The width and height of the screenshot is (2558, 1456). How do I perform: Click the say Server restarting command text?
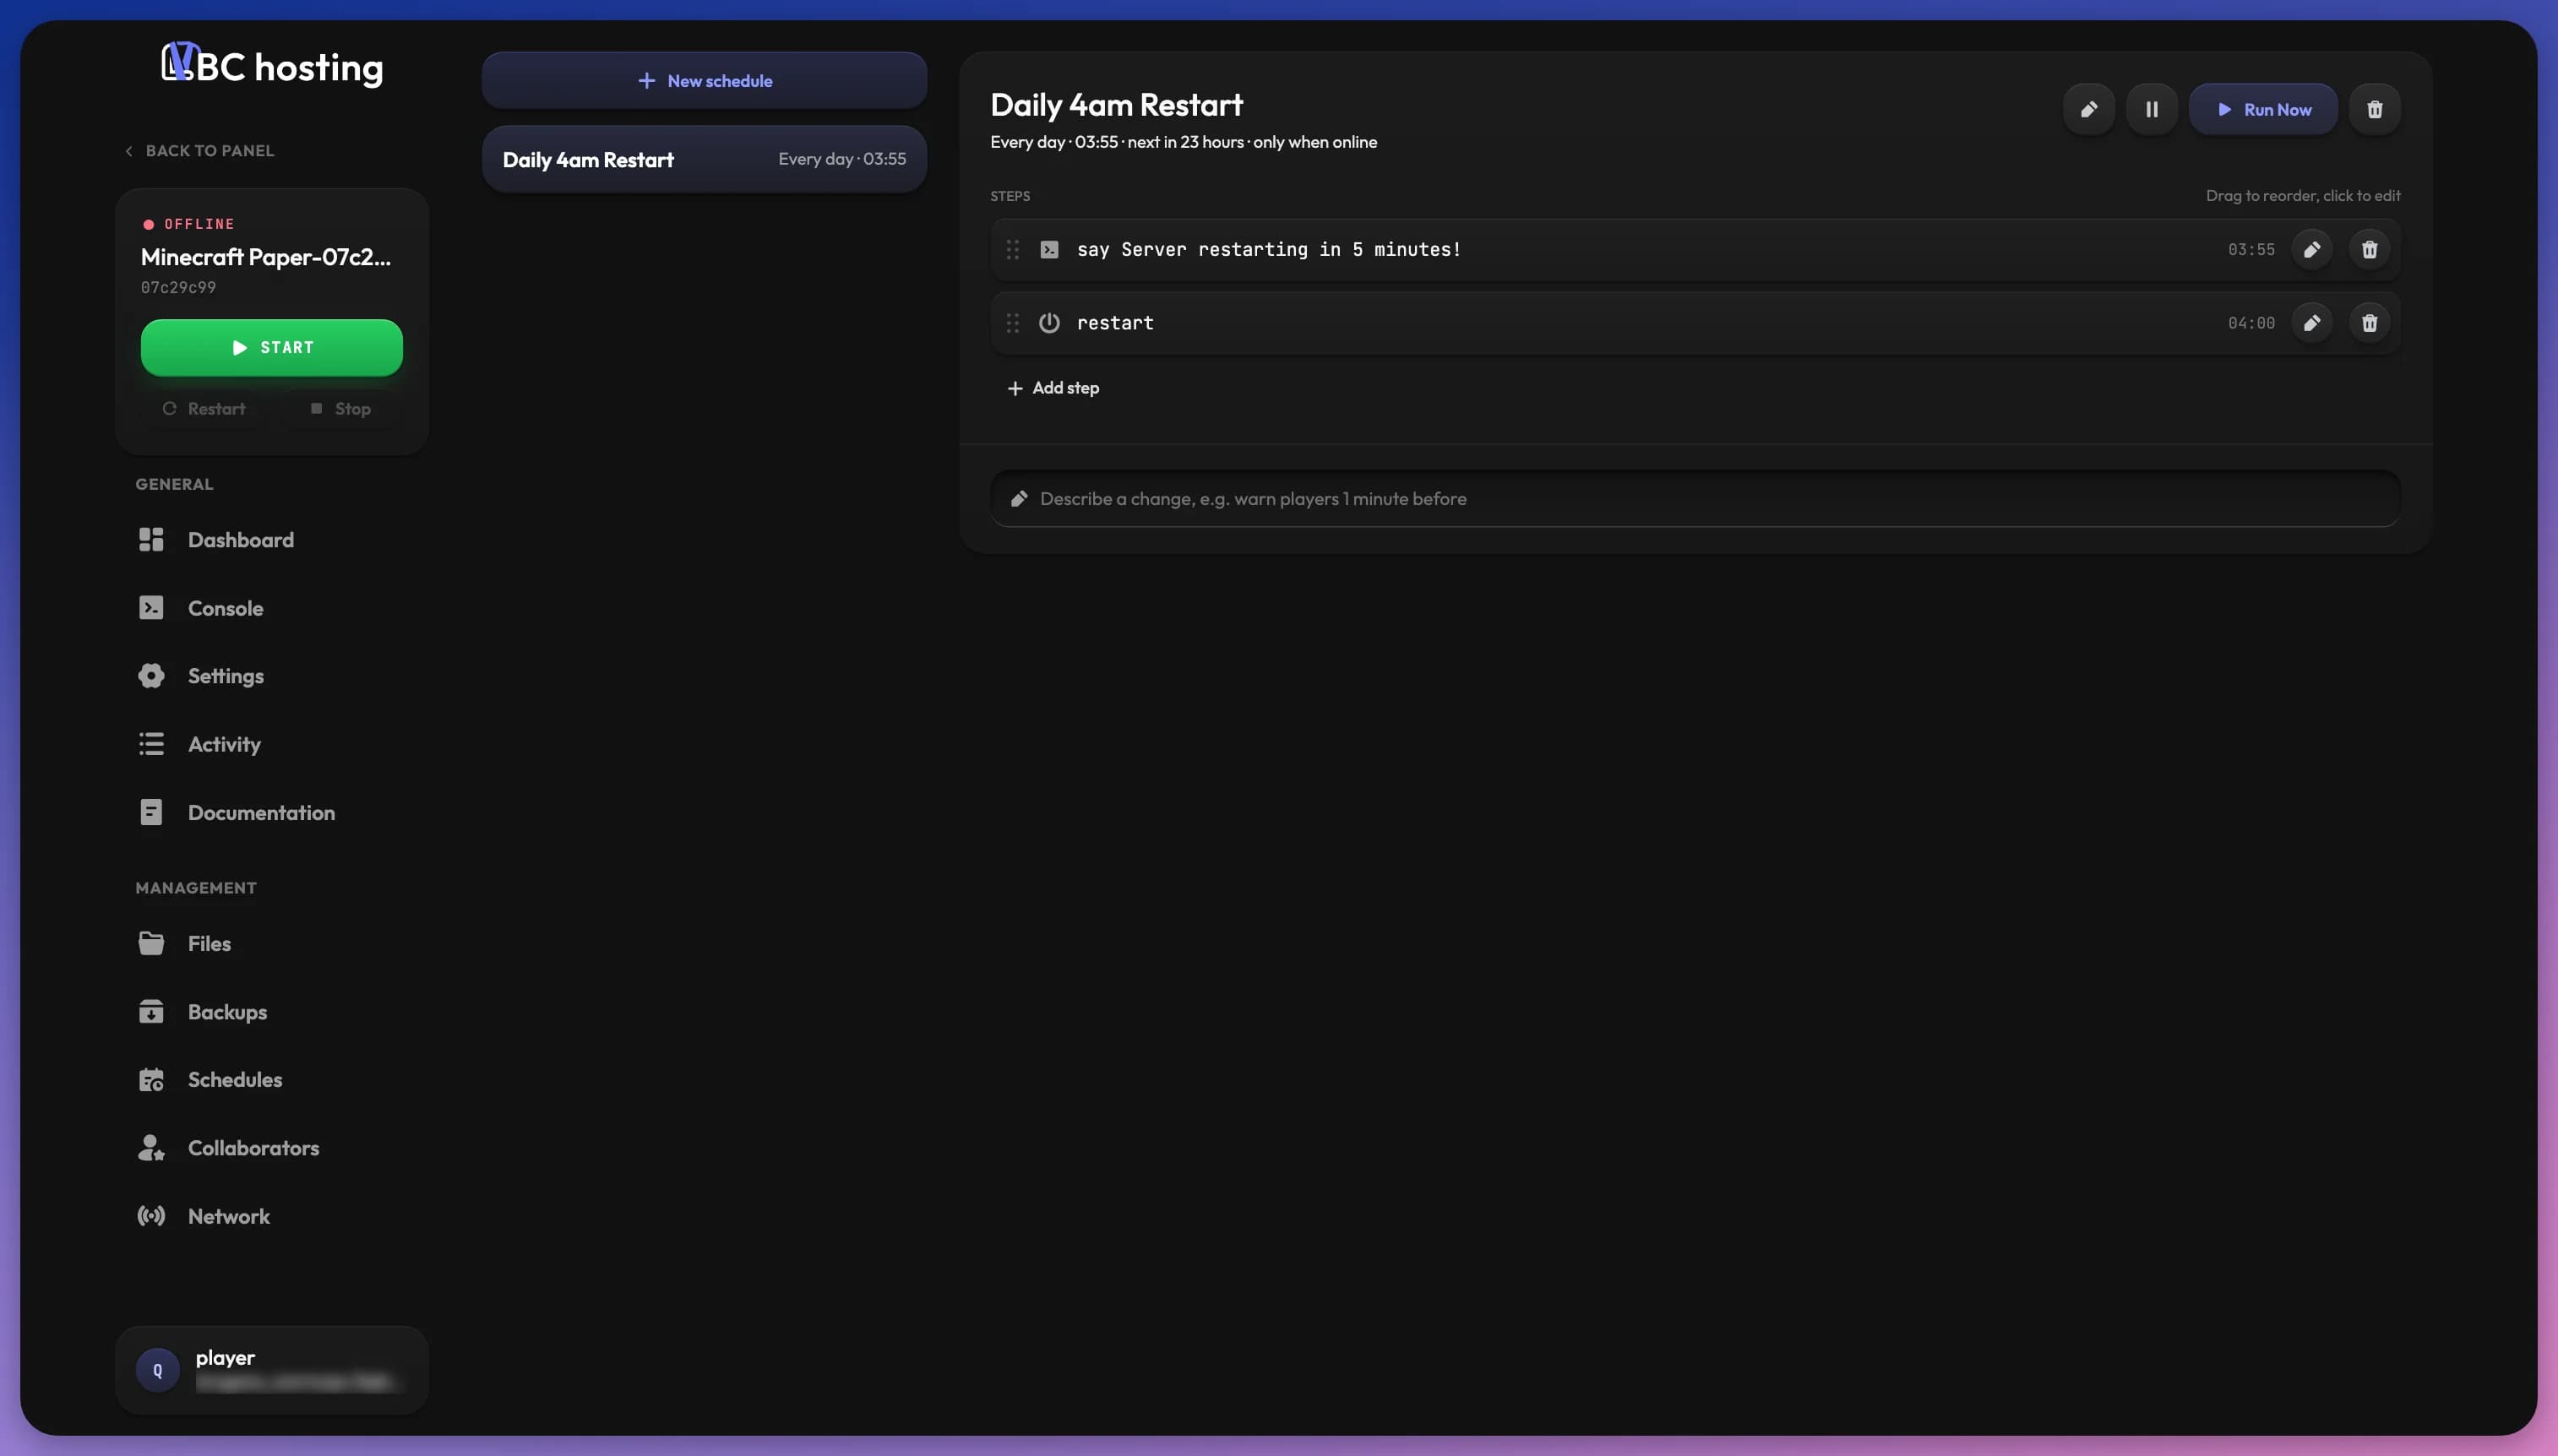1268,249
